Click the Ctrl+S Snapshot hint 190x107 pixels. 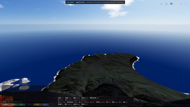[x=101, y=102]
